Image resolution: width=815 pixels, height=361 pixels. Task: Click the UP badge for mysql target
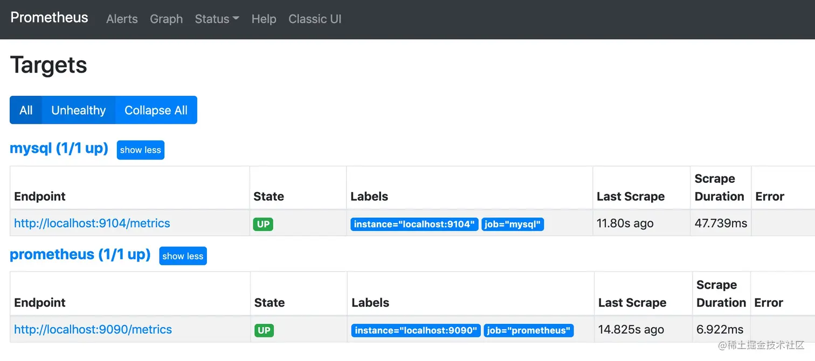263,224
